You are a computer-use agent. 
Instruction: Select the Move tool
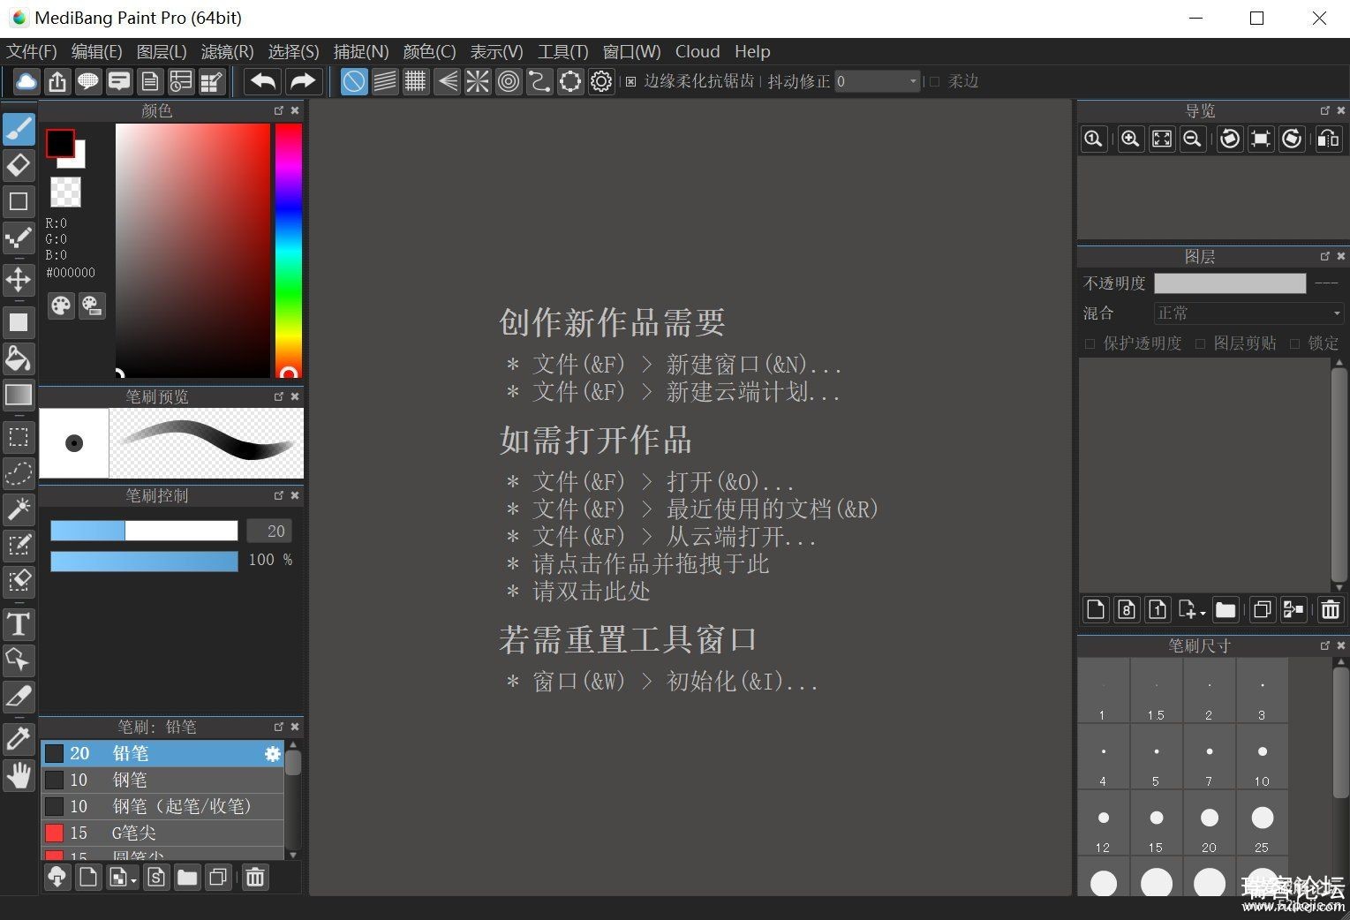[19, 281]
